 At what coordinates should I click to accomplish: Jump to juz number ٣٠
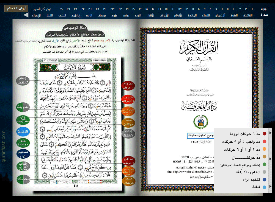click(x=61, y=9)
